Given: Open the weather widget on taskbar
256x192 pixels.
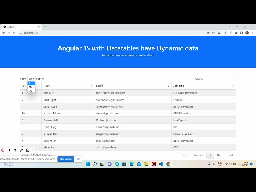Looking at the screenshot, I should pyautogui.click(x=8, y=164).
